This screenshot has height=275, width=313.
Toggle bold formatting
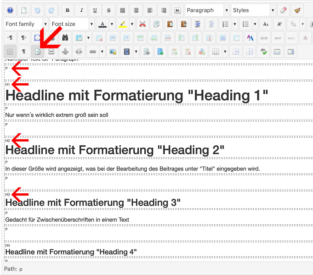[x=67, y=10]
